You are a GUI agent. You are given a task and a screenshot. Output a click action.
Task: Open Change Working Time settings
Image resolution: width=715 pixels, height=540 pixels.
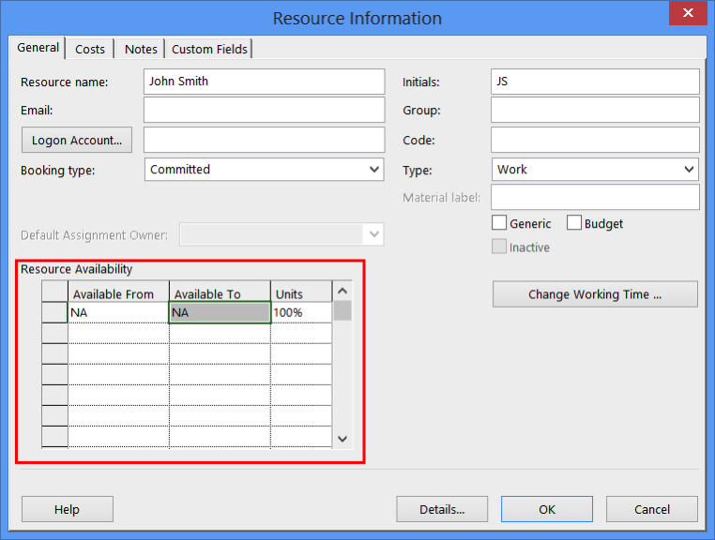coord(595,294)
